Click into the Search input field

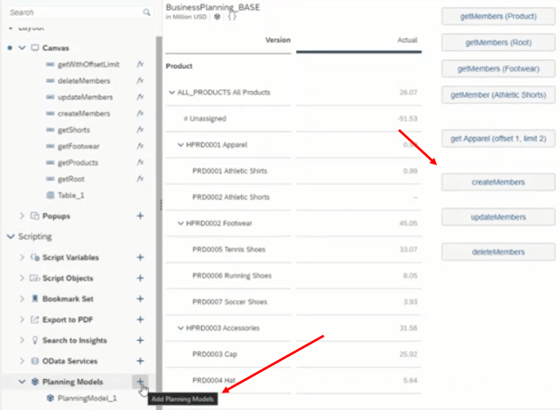click(x=72, y=13)
